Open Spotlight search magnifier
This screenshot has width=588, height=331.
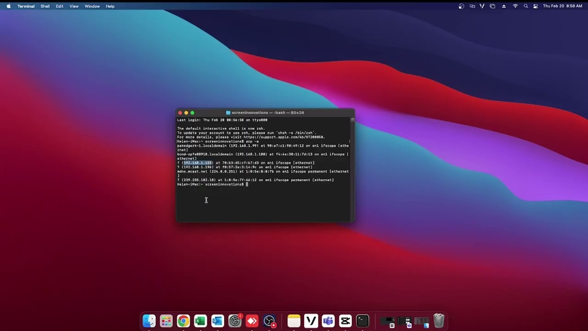tap(526, 6)
